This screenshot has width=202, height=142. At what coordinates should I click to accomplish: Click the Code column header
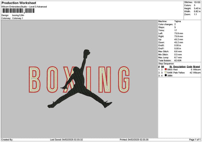(190, 66)
